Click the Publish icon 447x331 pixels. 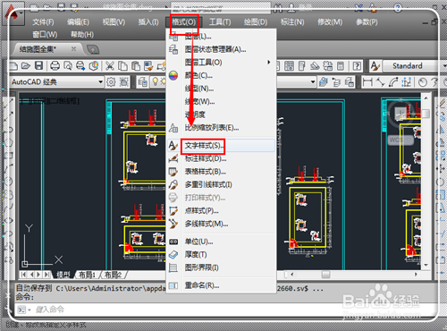[x=80, y=65]
